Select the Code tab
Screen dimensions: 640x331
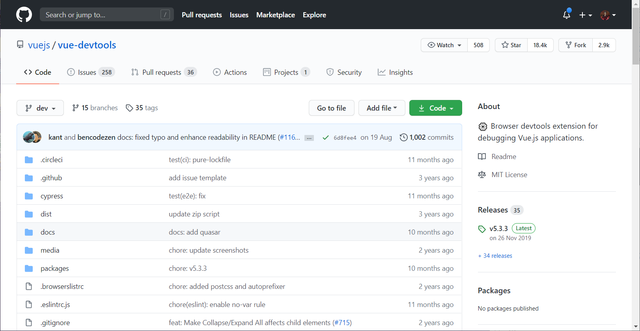pyautogui.click(x=37, y=72)
